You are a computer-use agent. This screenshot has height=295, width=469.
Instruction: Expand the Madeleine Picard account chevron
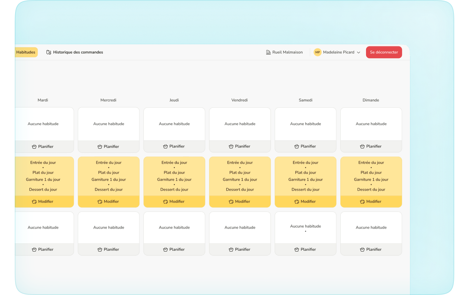point(358,52)
